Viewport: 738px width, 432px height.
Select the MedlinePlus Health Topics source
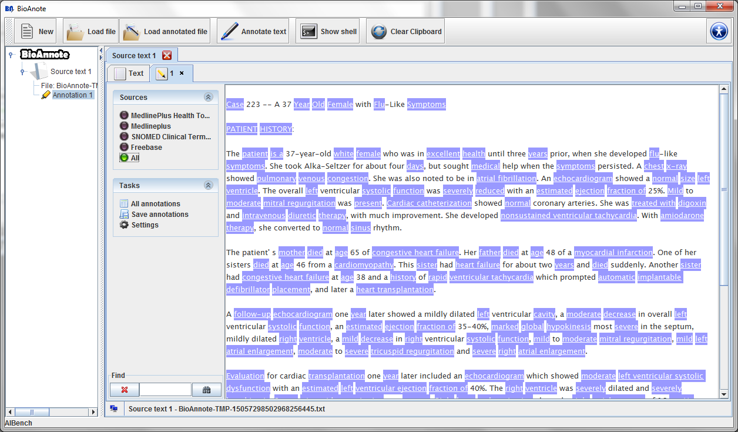[170, 116]
